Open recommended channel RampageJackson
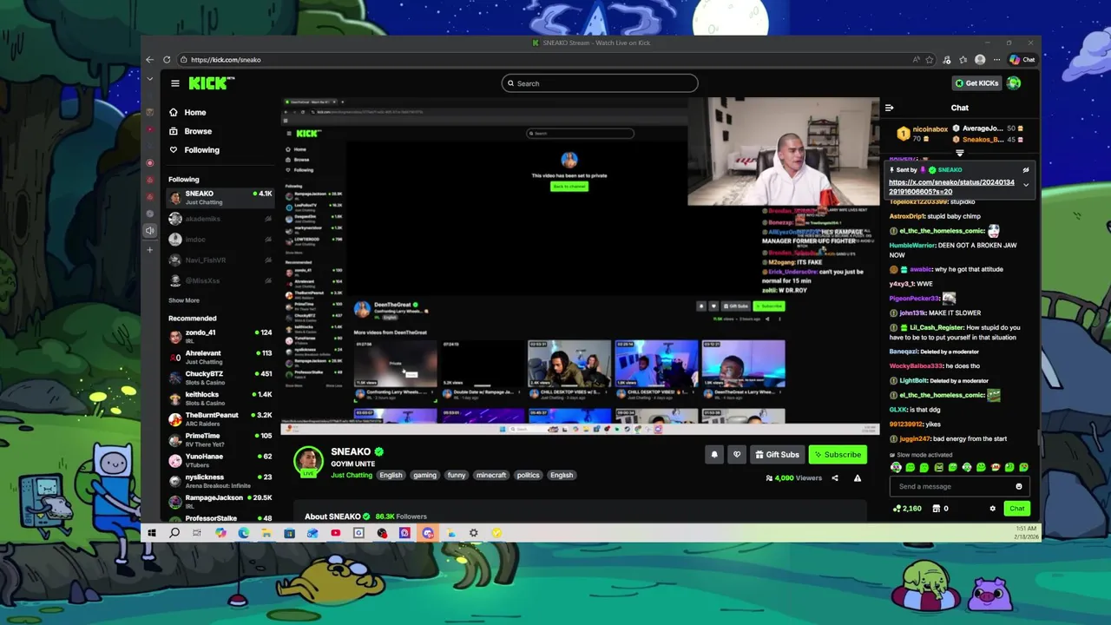Image resolution: width=1111 pixels, height=625 pixels. tap(220, 502)
